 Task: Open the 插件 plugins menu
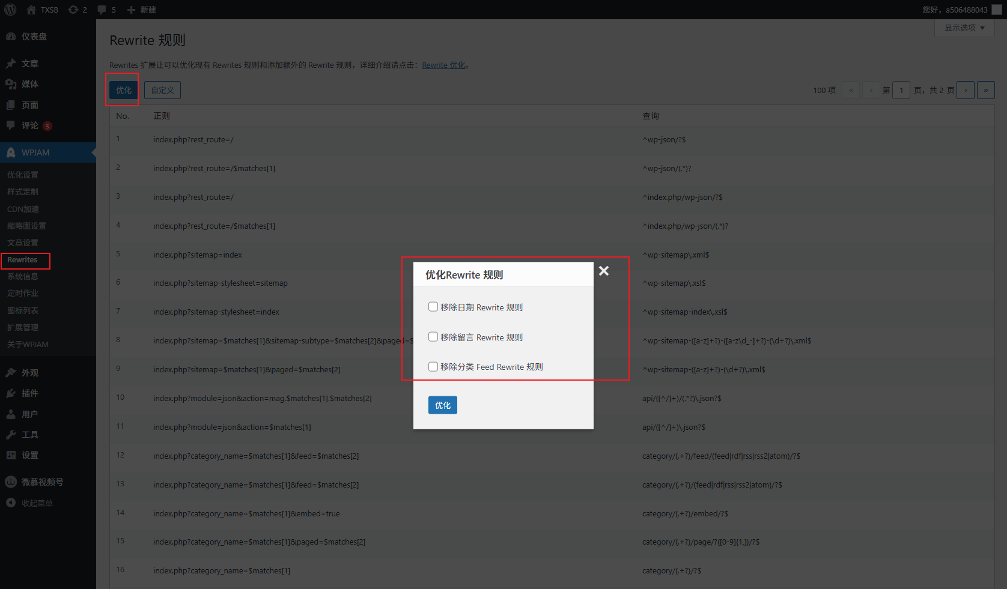point(30,393)
